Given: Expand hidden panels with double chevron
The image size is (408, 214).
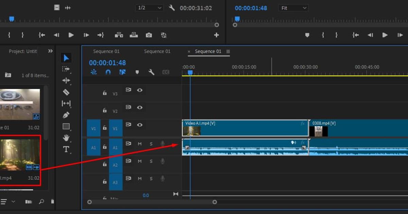Looking at the screenshot, I should [x=50, y=51].
